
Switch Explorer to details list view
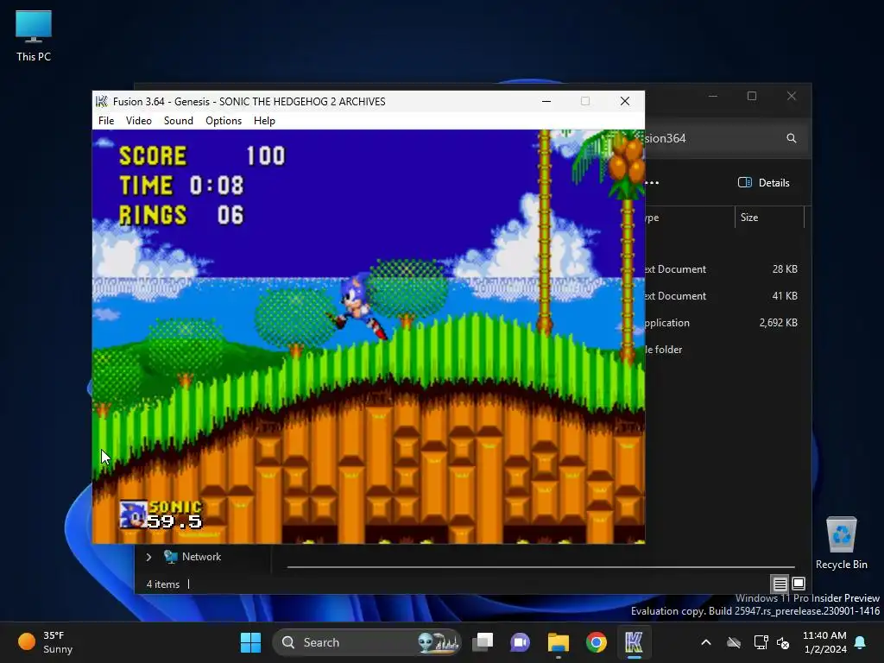(x=780, y=584)
